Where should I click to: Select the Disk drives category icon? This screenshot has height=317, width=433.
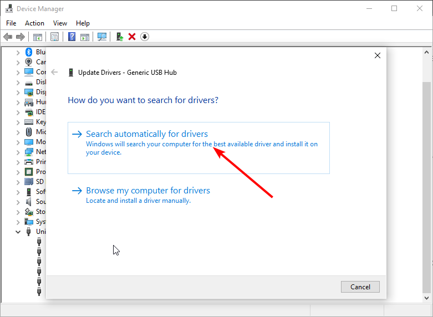click(x=29, y=83)
